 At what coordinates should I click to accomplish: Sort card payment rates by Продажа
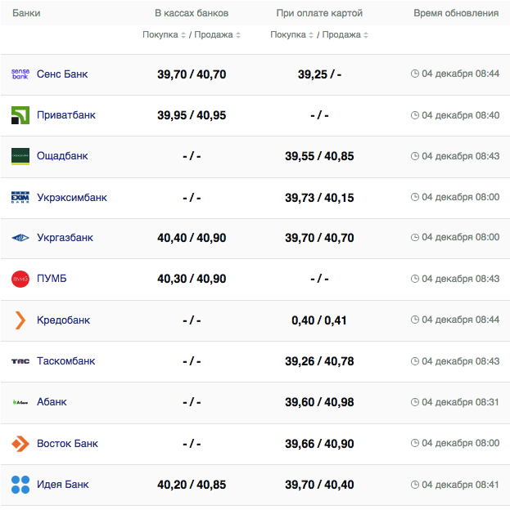pos(345,35)
